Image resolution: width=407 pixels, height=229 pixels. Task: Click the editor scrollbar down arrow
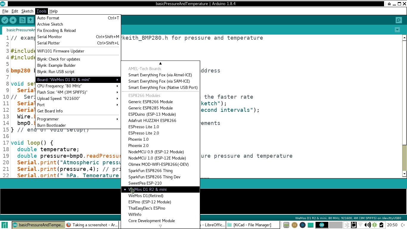point(404,174)
